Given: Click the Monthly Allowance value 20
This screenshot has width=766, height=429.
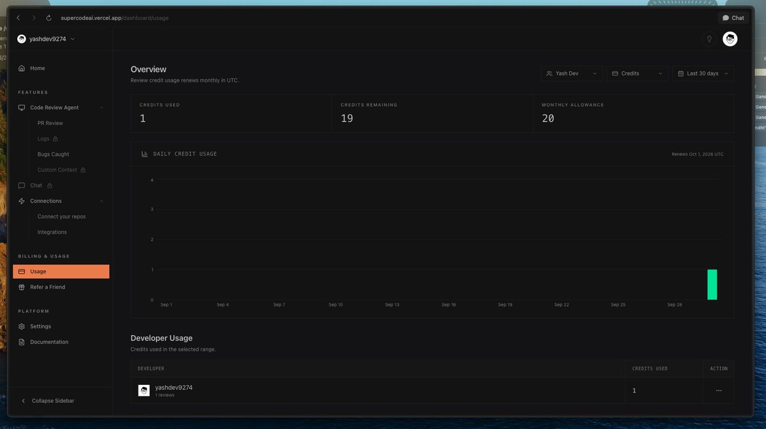Looking at the screenshot, I should pos(548,119).
